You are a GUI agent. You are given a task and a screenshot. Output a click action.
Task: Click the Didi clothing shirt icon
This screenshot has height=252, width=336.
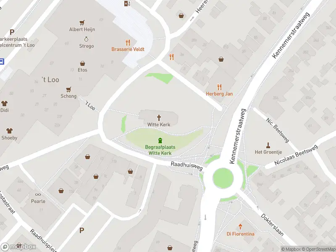(x=4, y=103)
